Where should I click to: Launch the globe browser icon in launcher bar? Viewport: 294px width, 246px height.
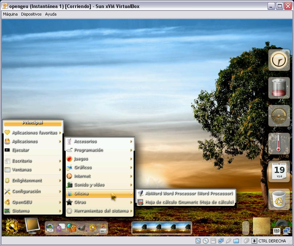click(x=50, y=228)
